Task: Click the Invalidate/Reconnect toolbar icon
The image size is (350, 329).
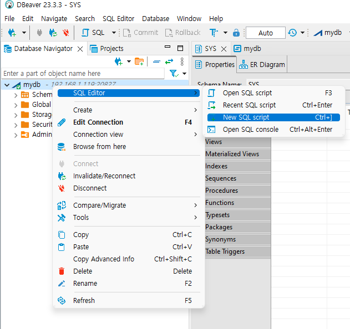Action: [x=53, y=33]
